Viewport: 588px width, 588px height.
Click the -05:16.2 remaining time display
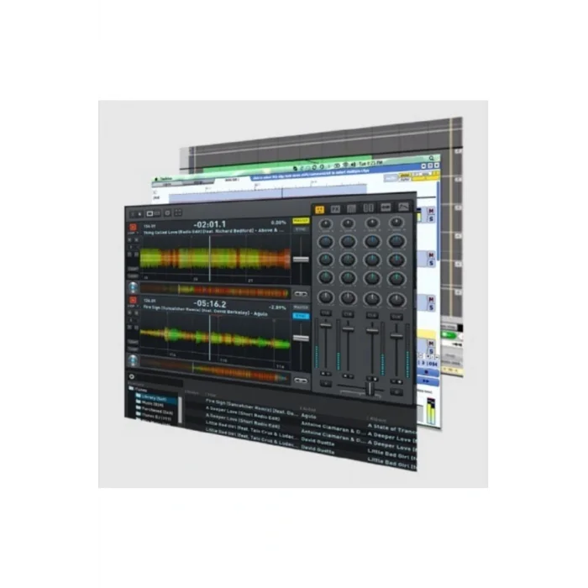pos(210,304)
